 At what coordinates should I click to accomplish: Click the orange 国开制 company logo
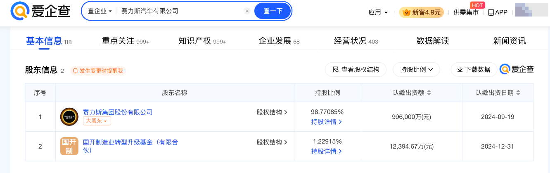coord(69,146)
